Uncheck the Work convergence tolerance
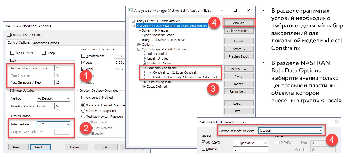This screenshot has width=344, height=159. [x=83, y=69]
